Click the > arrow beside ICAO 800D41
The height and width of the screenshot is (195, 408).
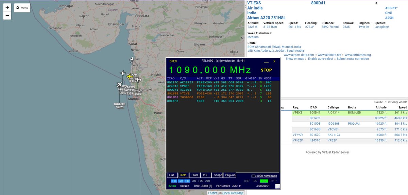[x=376, y=3]
